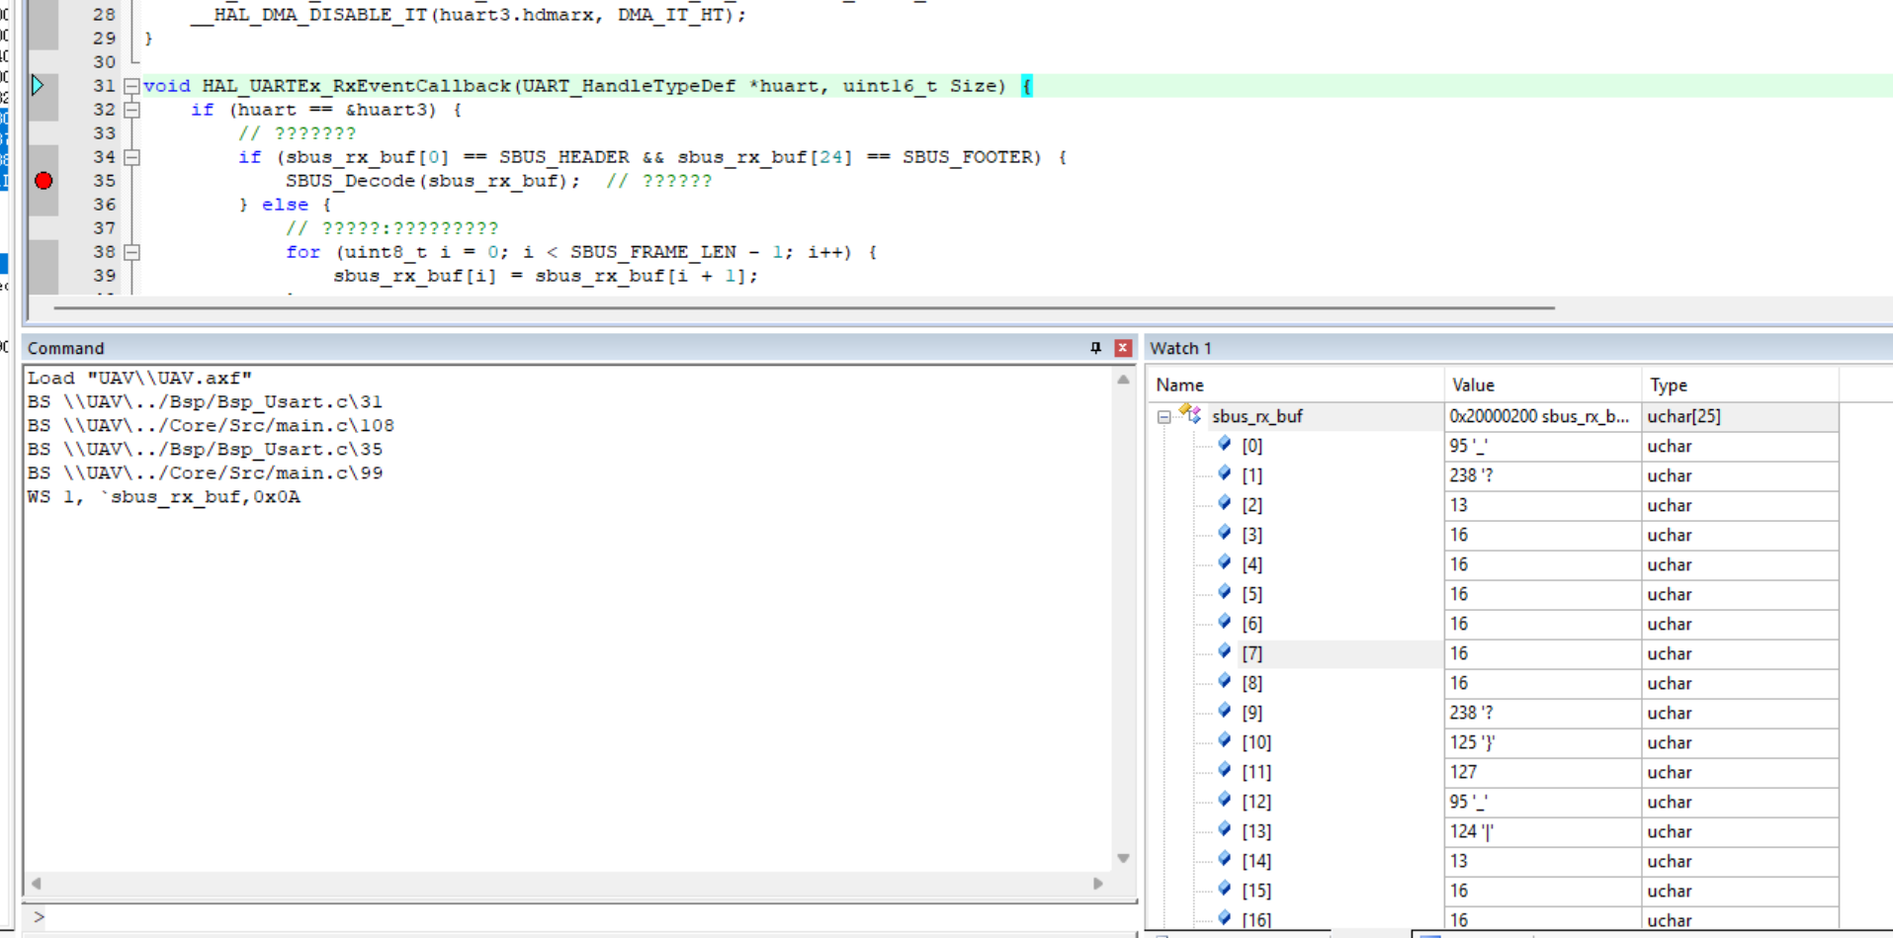Screen dimensions: 1893x938
Task: Click the variable icon beside element [15]
Action: tap(1224, 889)
